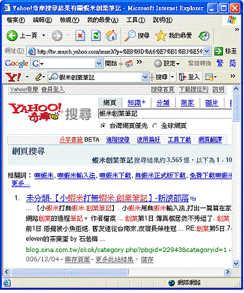Click the vertical scrollbar up arrow

coord(236,89)
